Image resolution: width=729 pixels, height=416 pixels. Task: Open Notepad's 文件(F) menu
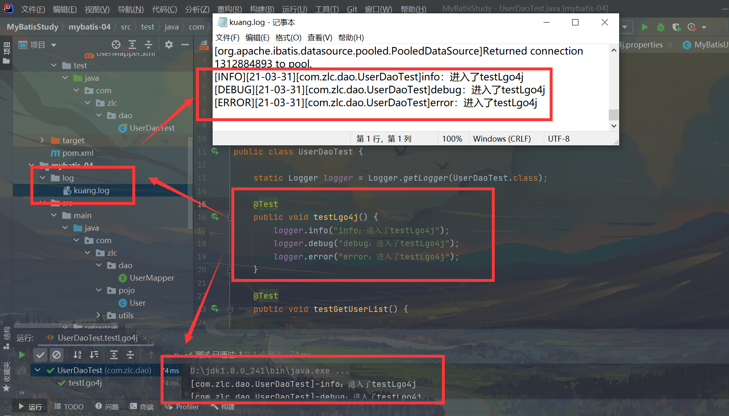pyautogui.click(x=227, y=37)
